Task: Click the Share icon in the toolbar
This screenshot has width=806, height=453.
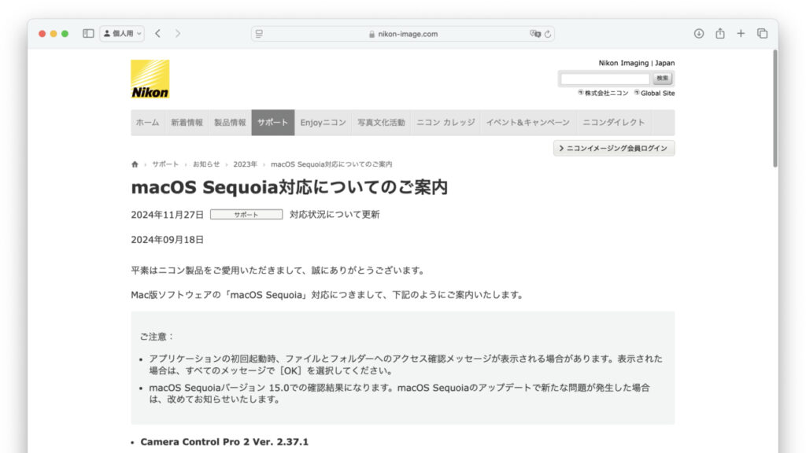Action: (719, 34)
